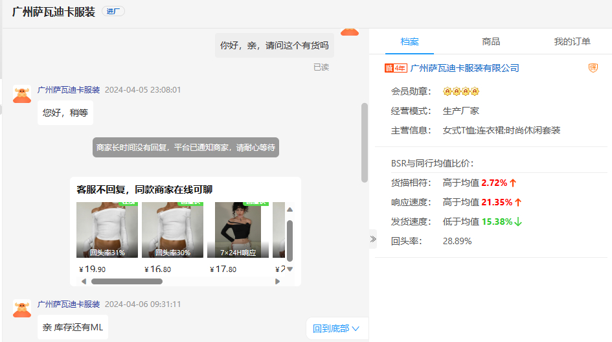The height and width of the screenshot is (342, 612).
Task: Click the 已读 read status label
Action: click(x=321, y=67)
